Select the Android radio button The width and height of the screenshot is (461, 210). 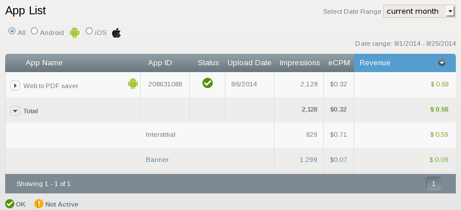tap(34, 31)
